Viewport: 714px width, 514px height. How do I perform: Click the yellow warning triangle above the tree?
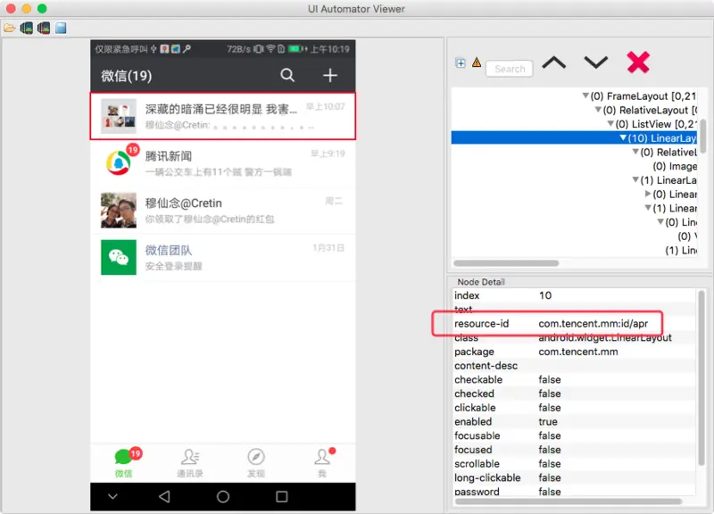coord(476,62)
